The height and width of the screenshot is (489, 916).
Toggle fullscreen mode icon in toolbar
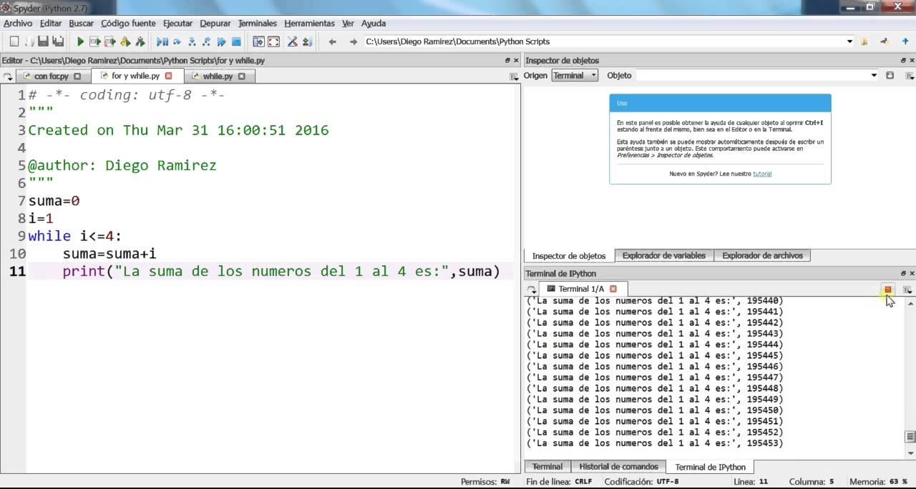273,41
